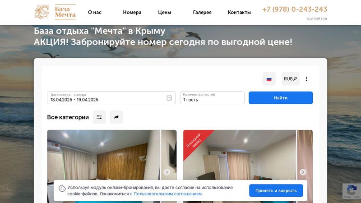Open the filter settings sliders icon
Image resolution: width=361 pixels, height=203 pixels.
(99, 117)
